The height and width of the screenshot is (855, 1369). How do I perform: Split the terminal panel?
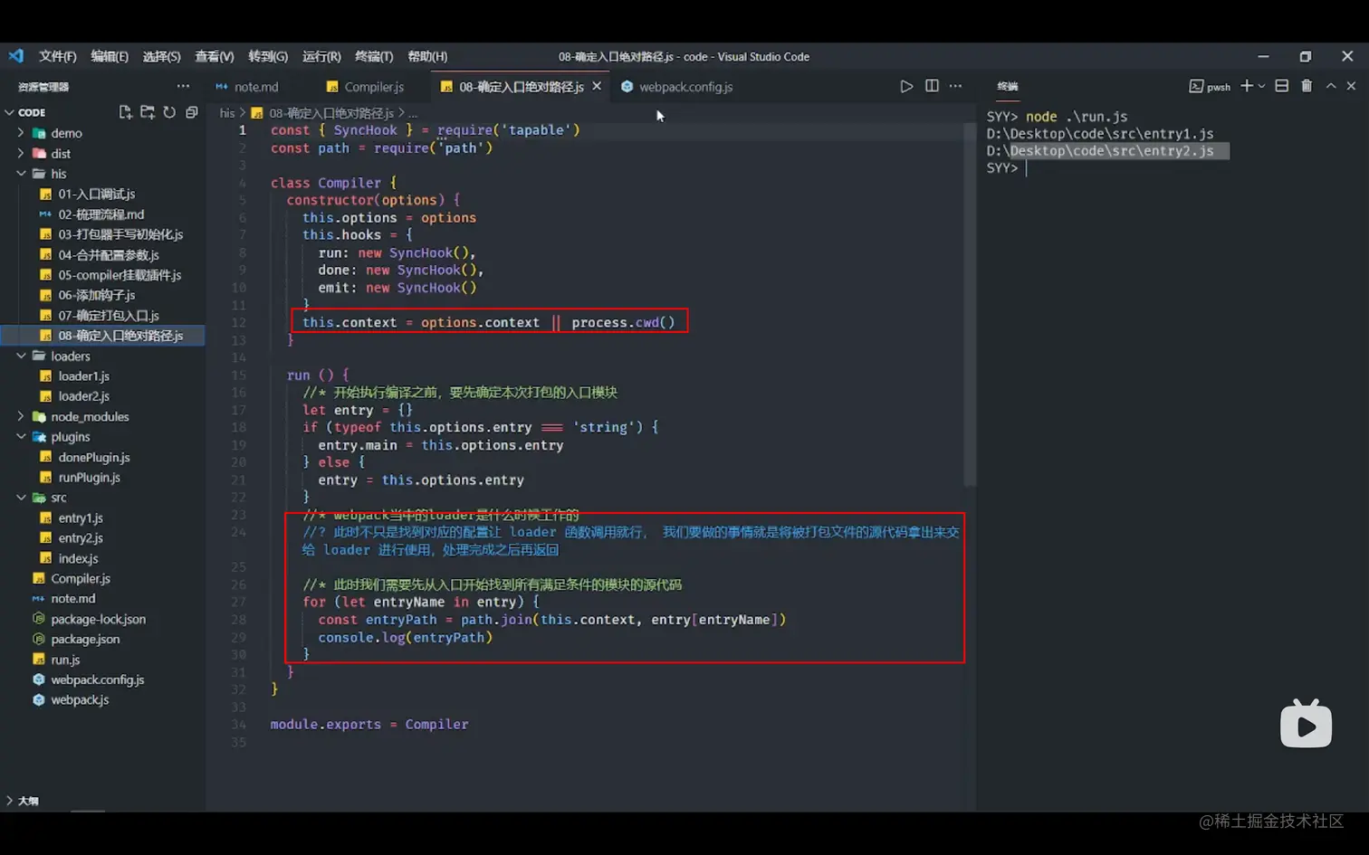point(1281,86)
